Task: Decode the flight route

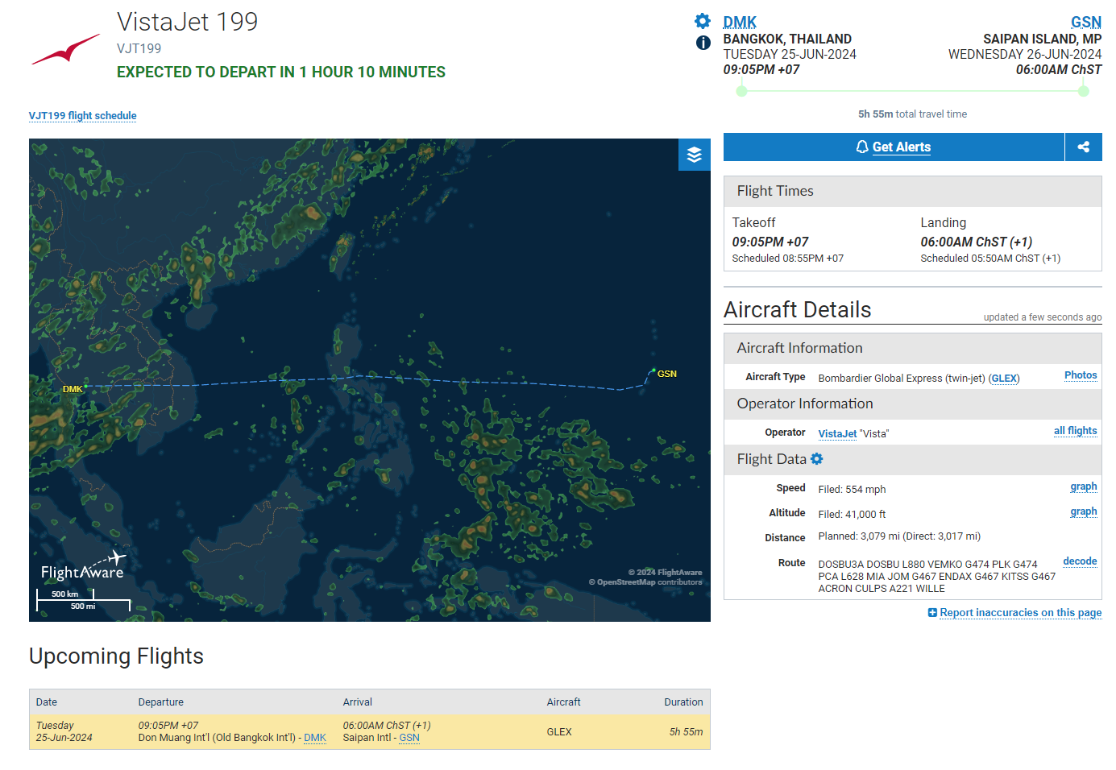Action: tap(1080, 561)
